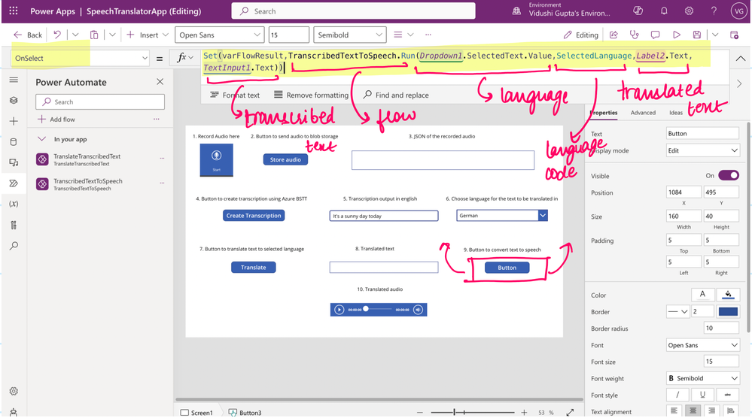Open the comments speech bubble

[655, 35]
